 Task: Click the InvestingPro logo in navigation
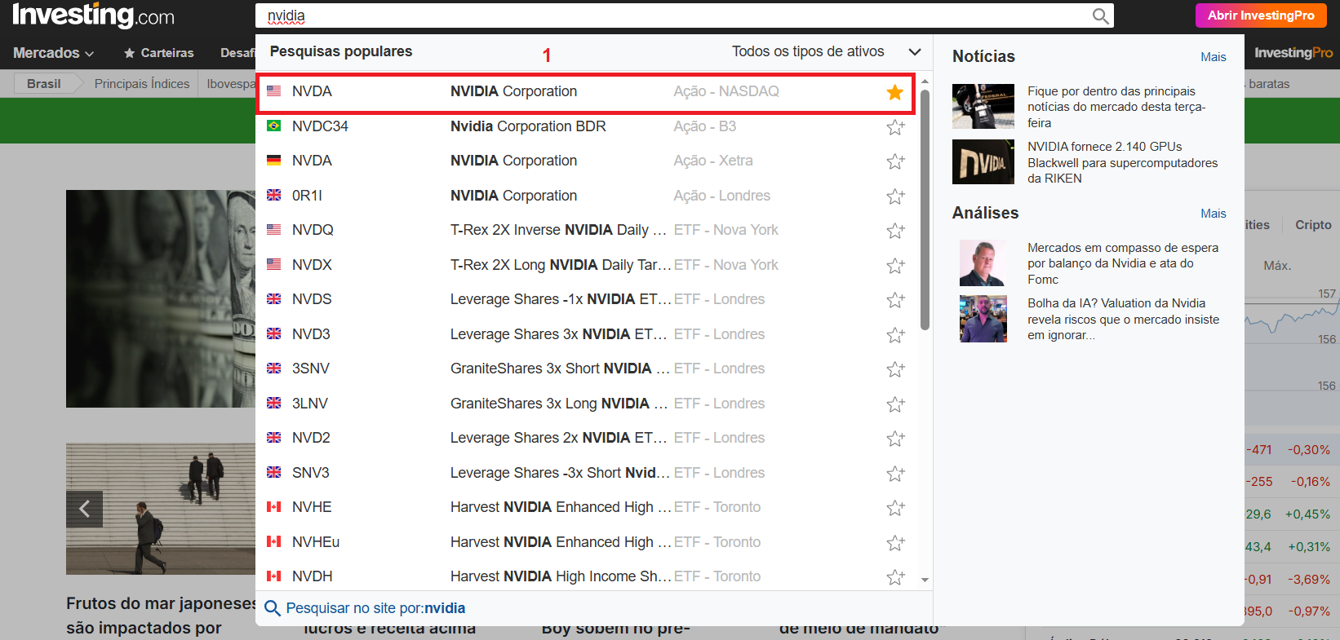coord(1293,53)
